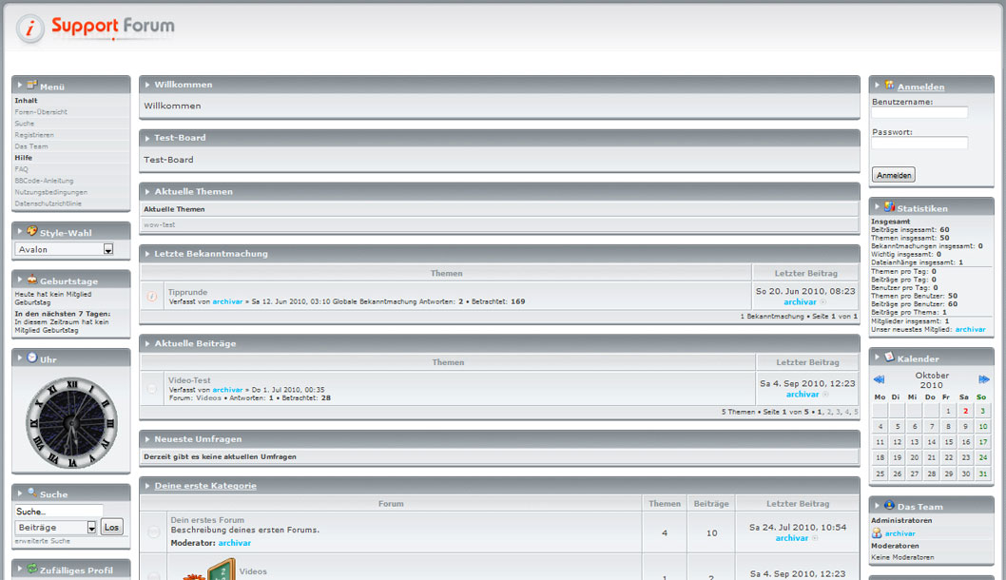Open BBCode-Anleitung in the help menu
The width and height of the screenshot is (1006, 580).
(44, 181)
